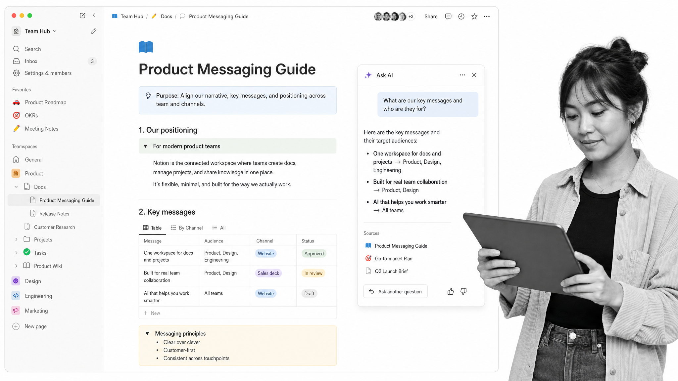
Task: Click the collaborator avatars group
Action: [x=394, y=17]
